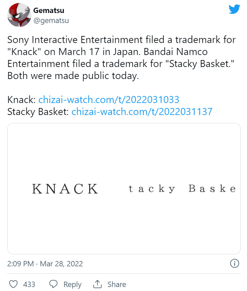The width and height of the screenshot is (247, 291).
Task: Click the "Stacky Basket:" label before the link
Action: tap(38, 111)
